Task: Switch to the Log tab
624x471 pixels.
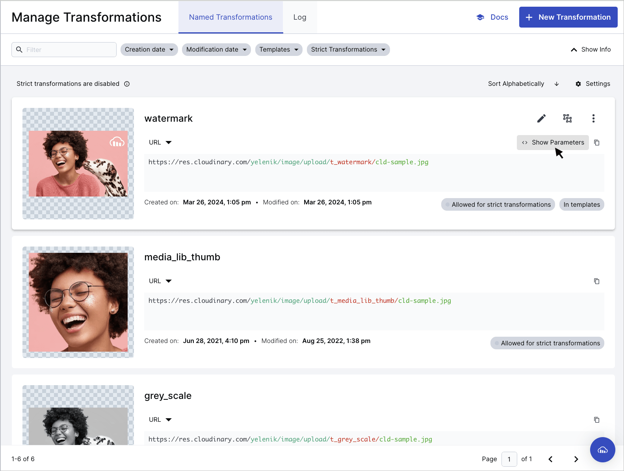Action: [x=300, y=17]
